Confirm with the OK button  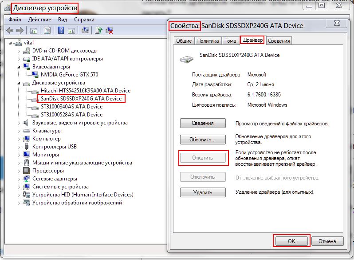(x=291, y=241)
